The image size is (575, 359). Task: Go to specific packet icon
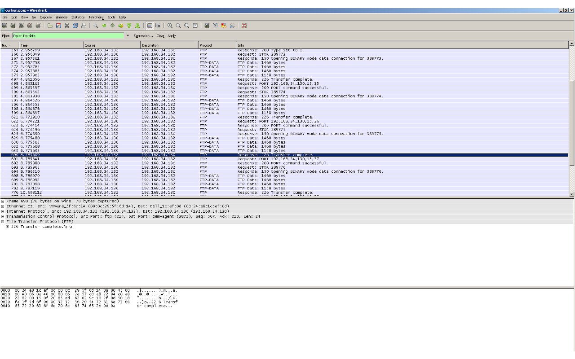click(121, 26)
